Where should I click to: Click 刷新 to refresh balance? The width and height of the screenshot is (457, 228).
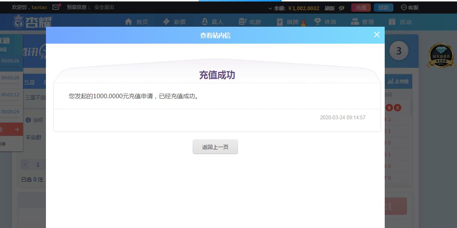[x=330, y=8]
